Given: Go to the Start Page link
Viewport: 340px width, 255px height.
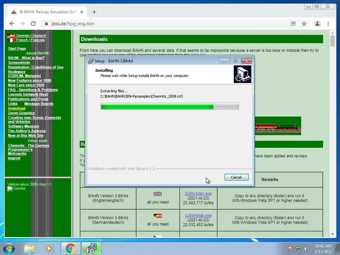Looking at the screenshot, I should [17, 48].
